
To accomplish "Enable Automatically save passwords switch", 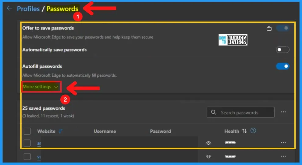I will click(x=283, y=50).
